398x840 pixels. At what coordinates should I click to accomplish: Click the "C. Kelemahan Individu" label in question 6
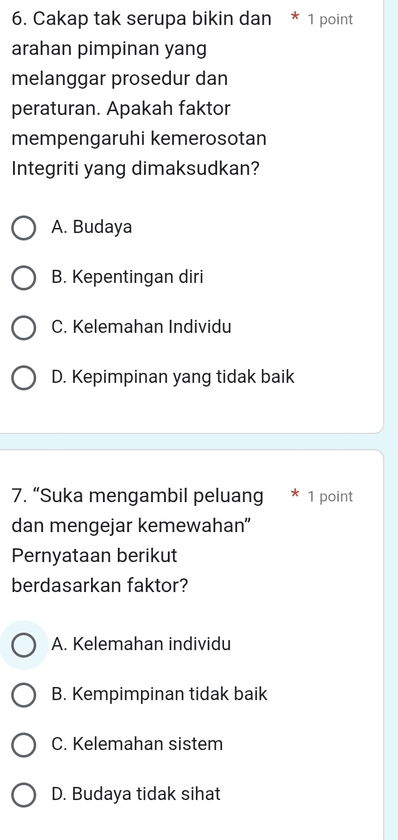142,327
